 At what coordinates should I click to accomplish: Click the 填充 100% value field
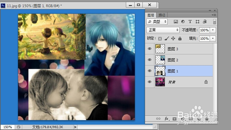(x=205, y=39)
